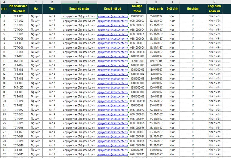Select phone number cell 0981000015
The image size is (231, 158).
[x=137, y=79]
